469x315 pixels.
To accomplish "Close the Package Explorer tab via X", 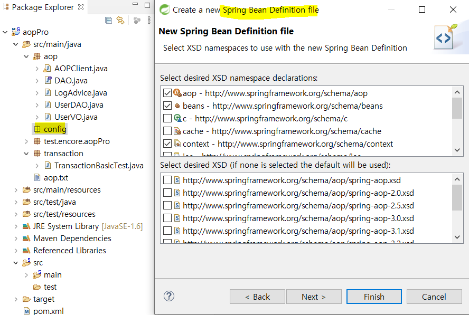I will [x=81, y=7].
